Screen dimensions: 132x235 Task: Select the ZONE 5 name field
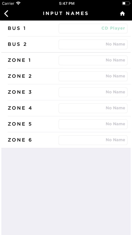(x=93, y=124)
